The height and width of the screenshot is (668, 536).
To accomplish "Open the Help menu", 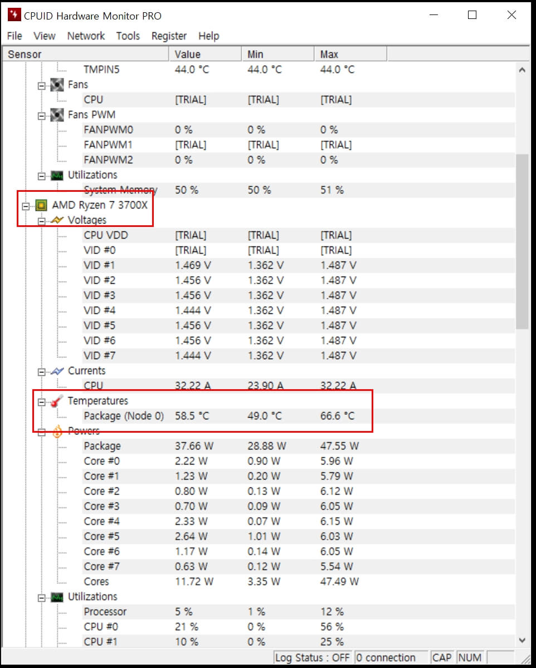I will coord(208,36).
